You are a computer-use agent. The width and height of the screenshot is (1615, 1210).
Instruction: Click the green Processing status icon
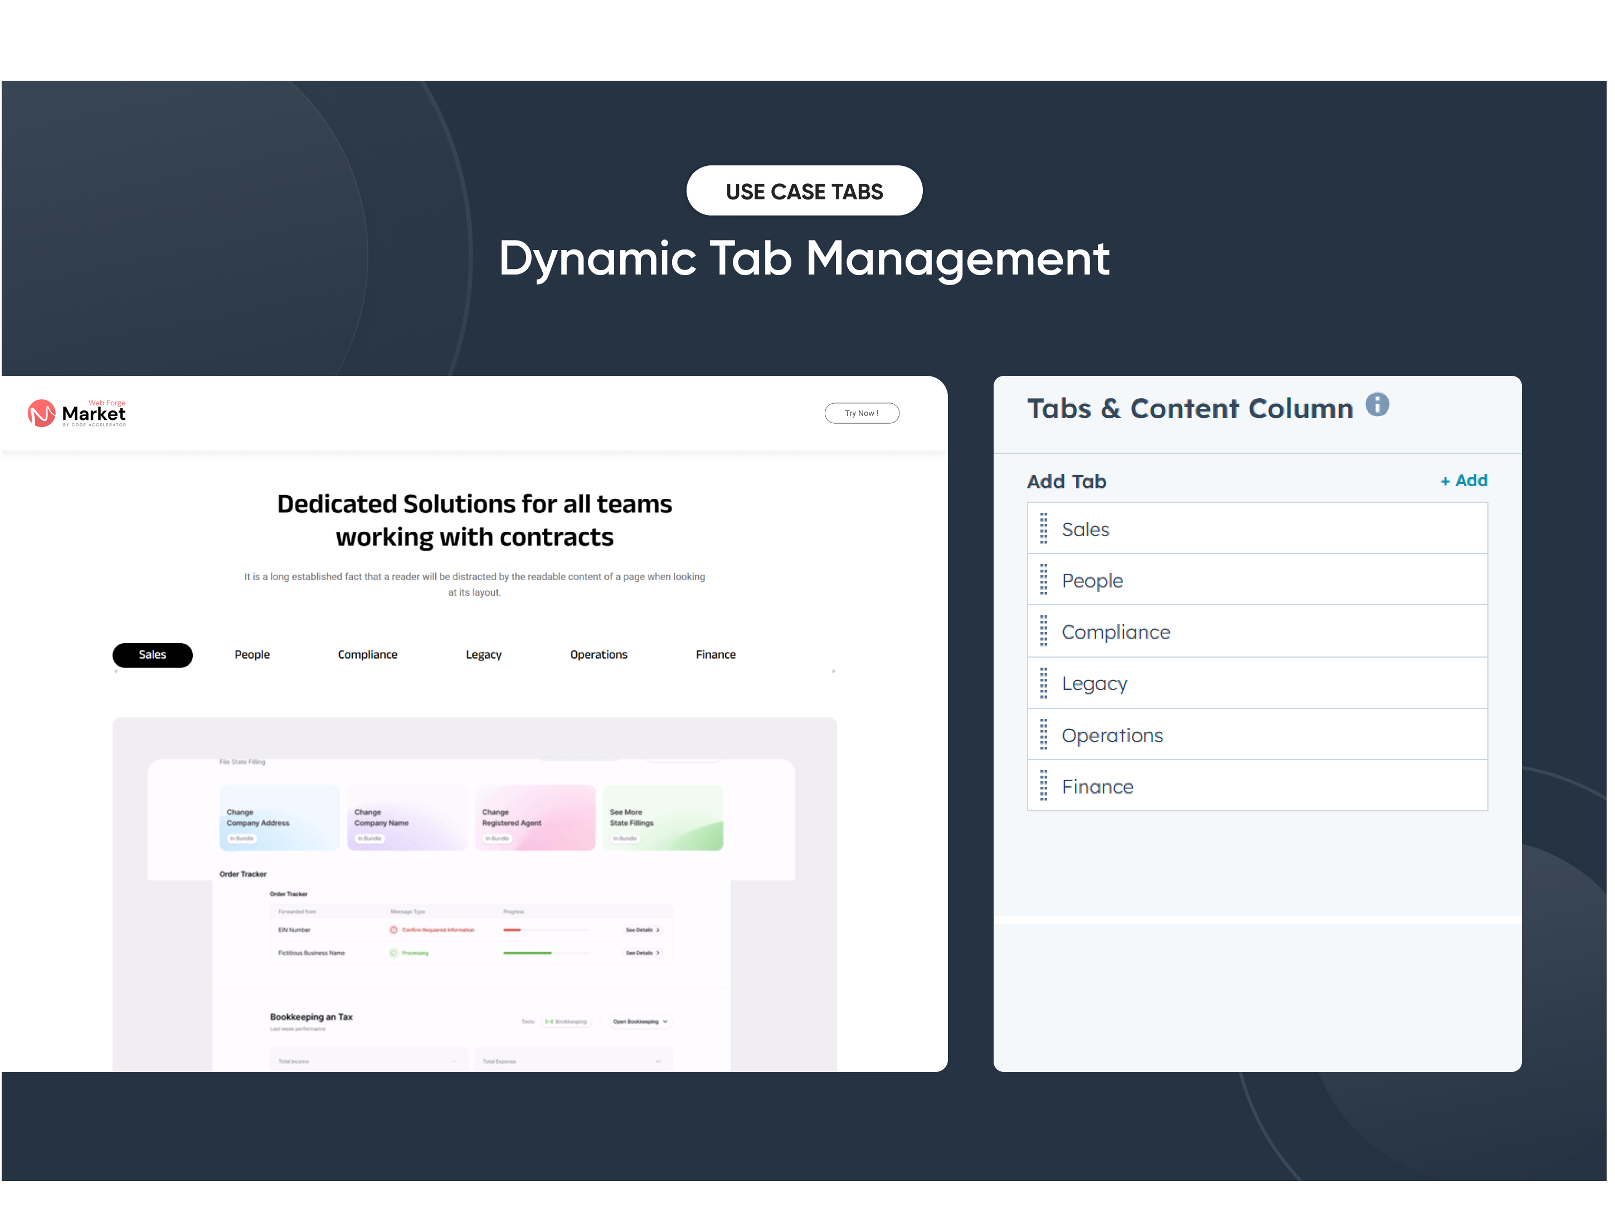coord(393,953)
